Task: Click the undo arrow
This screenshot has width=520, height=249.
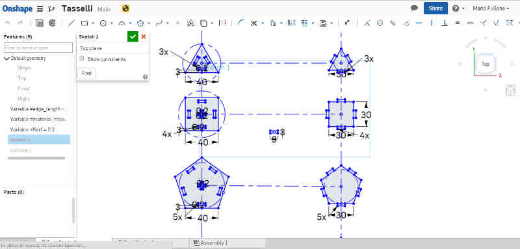Action: coord(8,23)
